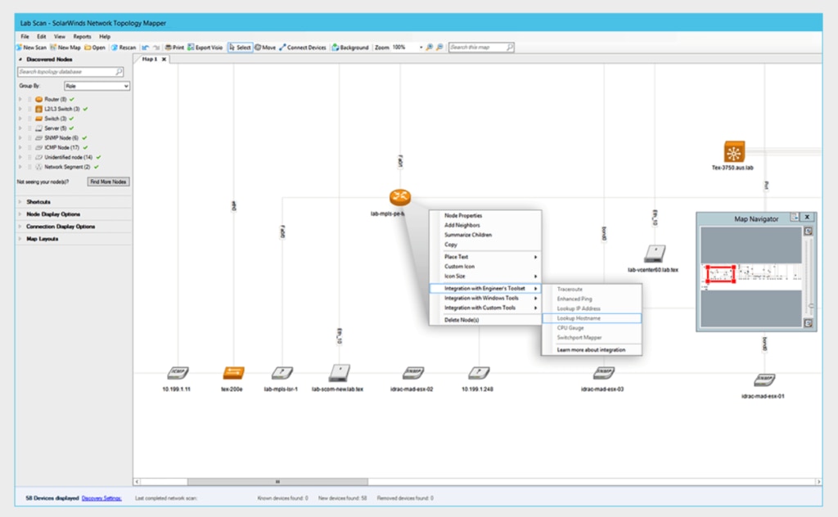The width and height of the screenshot is (838, 517).
Task: Open the View menu
Action: (59, 37)
